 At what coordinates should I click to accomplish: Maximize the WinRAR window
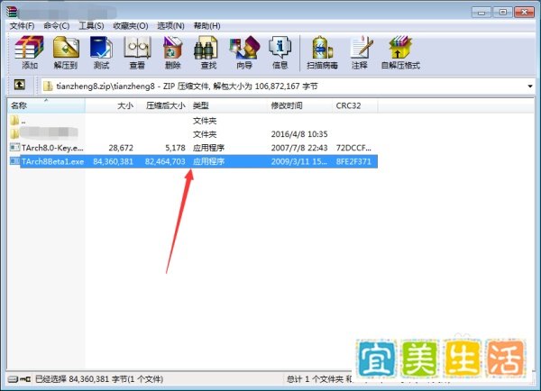[x=503, y=13]
